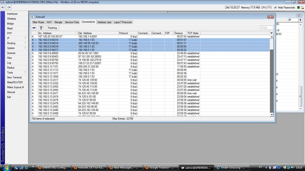The width and height of the screenshot is (305, 171).
Task: Remove selected connections with minus button
Action: [34, 28]
